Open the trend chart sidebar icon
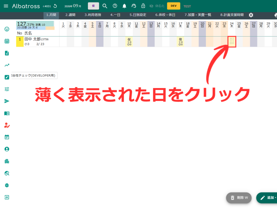 [x=7, y=65]
